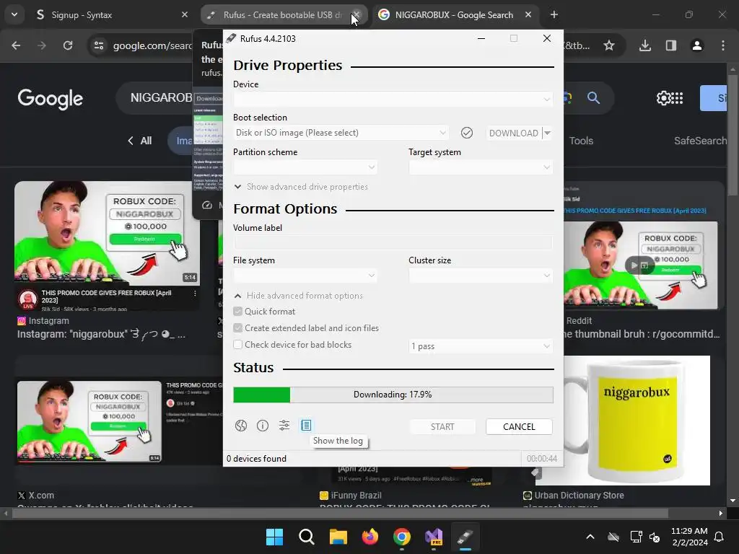Show the Rufus log icon
The width and height of the screenshot is (739, 554).
point(306,426)
